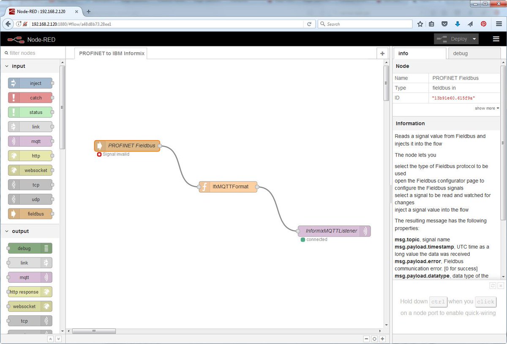Screen dimensions: 507x344
Task: Zoom in the flow canvas
Action: (x=382, y=339)
